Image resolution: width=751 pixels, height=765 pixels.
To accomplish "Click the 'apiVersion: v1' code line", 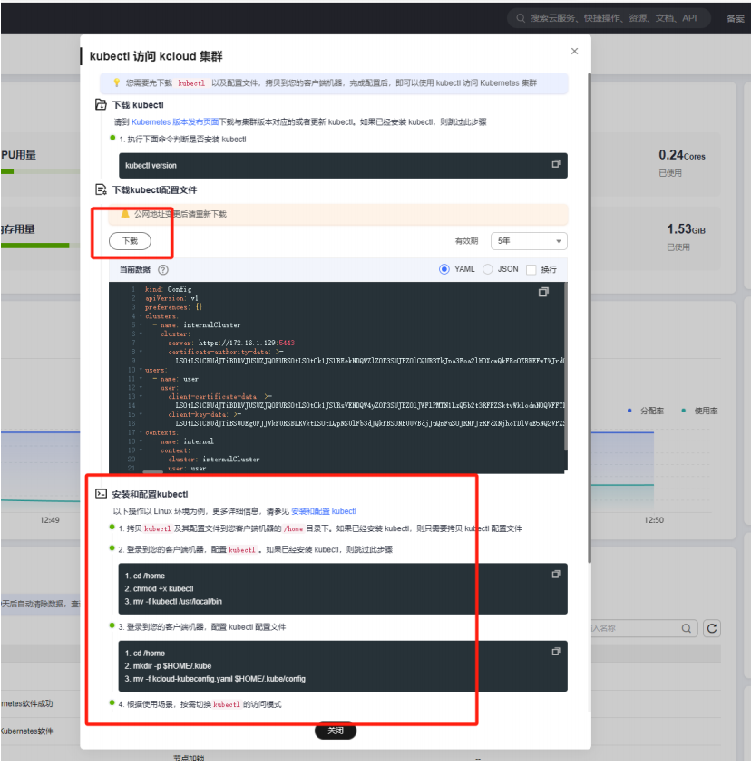I will pos(171,298).
